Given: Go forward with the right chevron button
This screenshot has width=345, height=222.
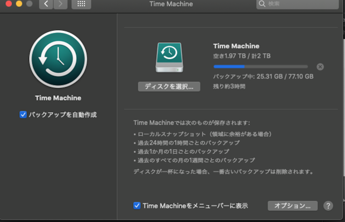Looking at the screenshot, I should point(60,4).
